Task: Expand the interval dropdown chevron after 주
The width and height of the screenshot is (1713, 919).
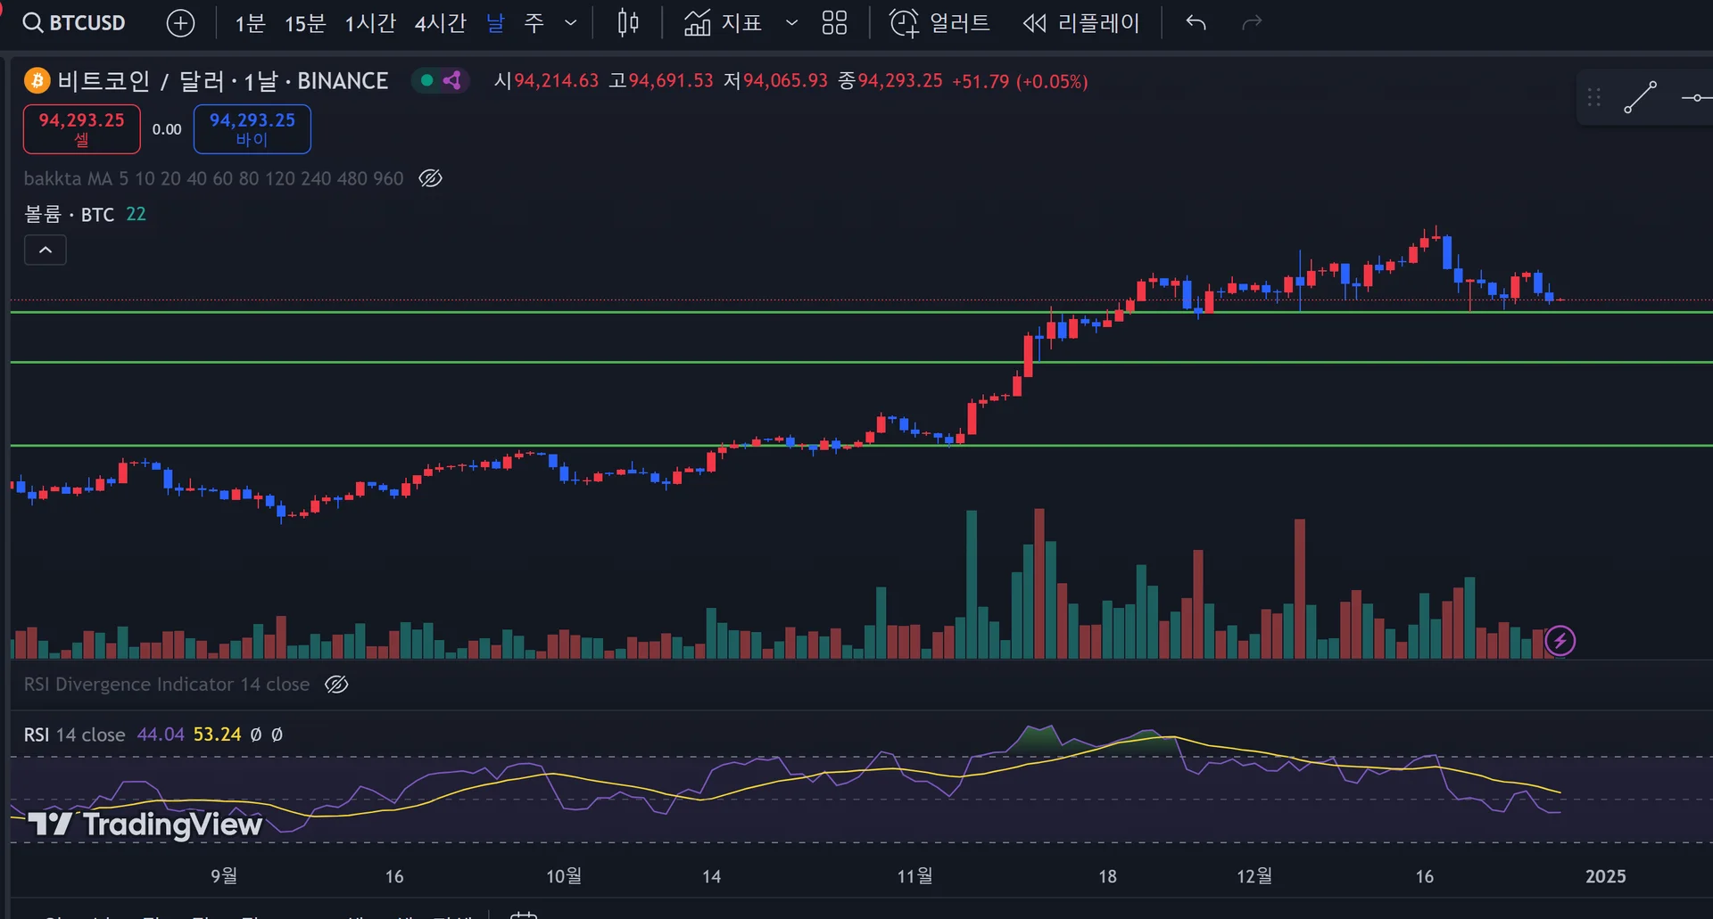Action: pos(571,23)
